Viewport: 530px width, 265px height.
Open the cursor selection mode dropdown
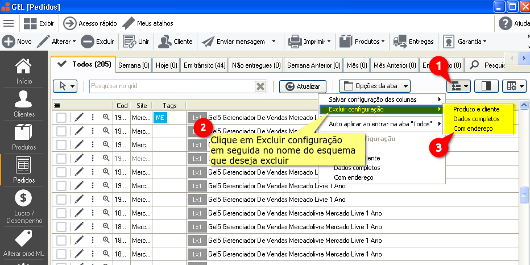click(x=65, y=86)
